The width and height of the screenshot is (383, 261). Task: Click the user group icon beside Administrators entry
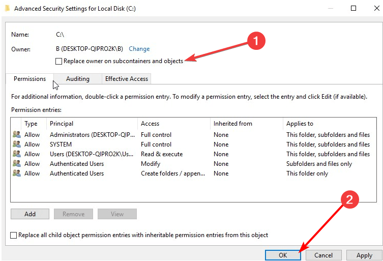pos(17,134)
